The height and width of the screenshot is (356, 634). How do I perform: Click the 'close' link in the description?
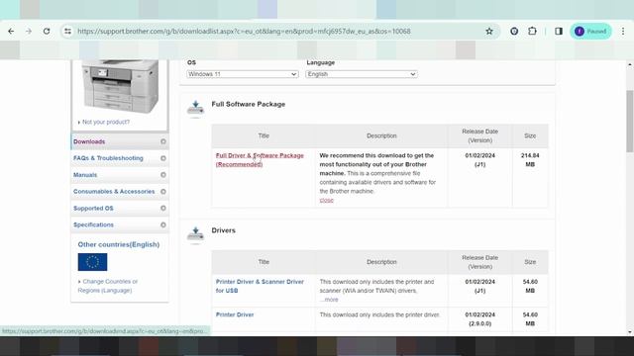tap(326, 200)
